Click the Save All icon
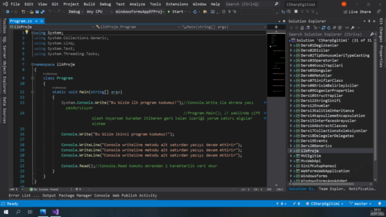 tap(43, 12)
